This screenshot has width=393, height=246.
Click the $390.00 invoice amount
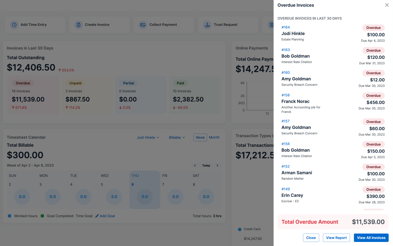376,196
